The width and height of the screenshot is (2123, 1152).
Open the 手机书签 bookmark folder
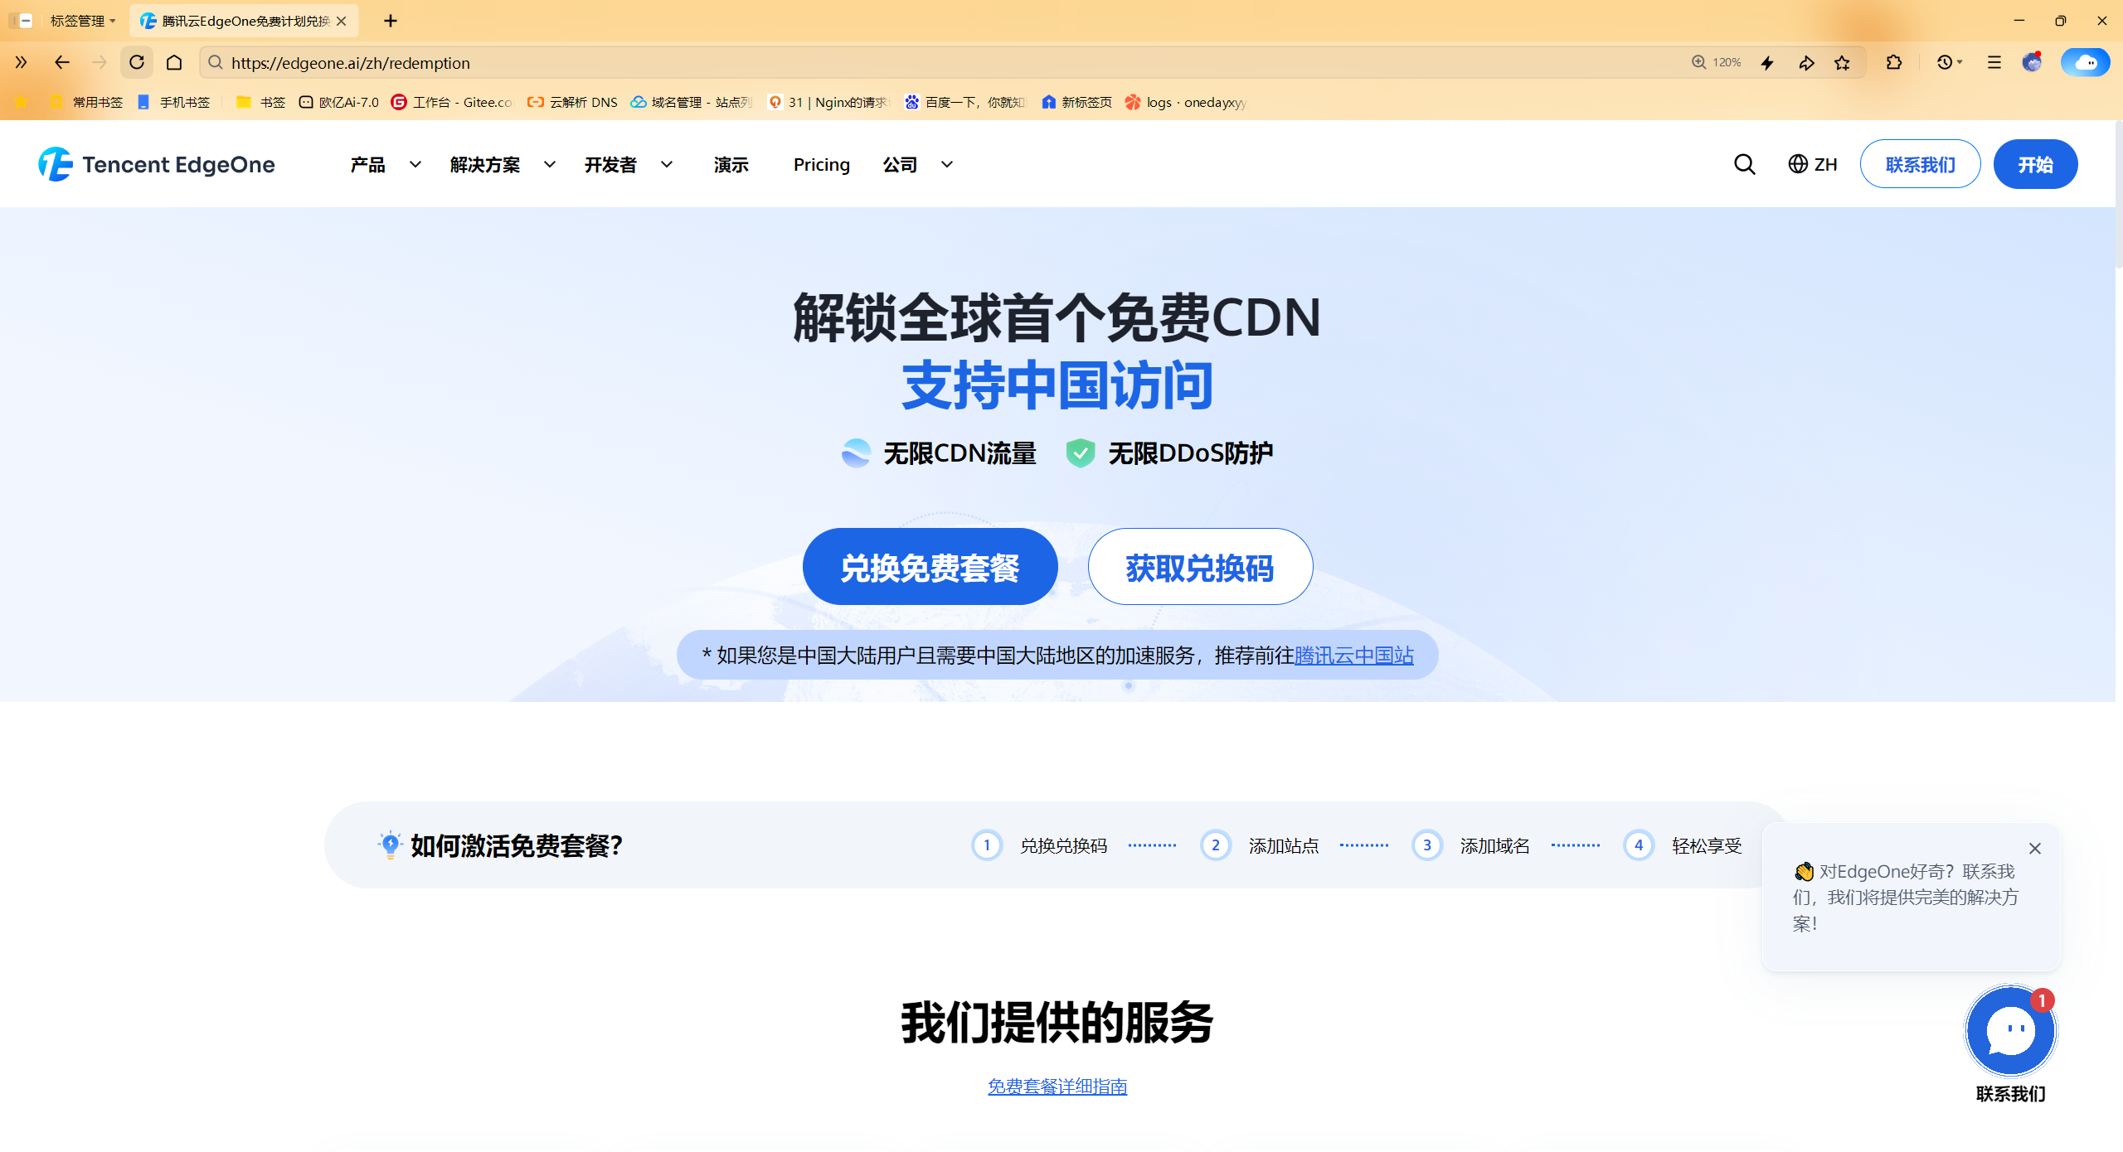[x=174, y=102]
